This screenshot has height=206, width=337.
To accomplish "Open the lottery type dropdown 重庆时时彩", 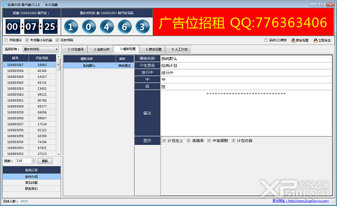I will click(40, 49).
